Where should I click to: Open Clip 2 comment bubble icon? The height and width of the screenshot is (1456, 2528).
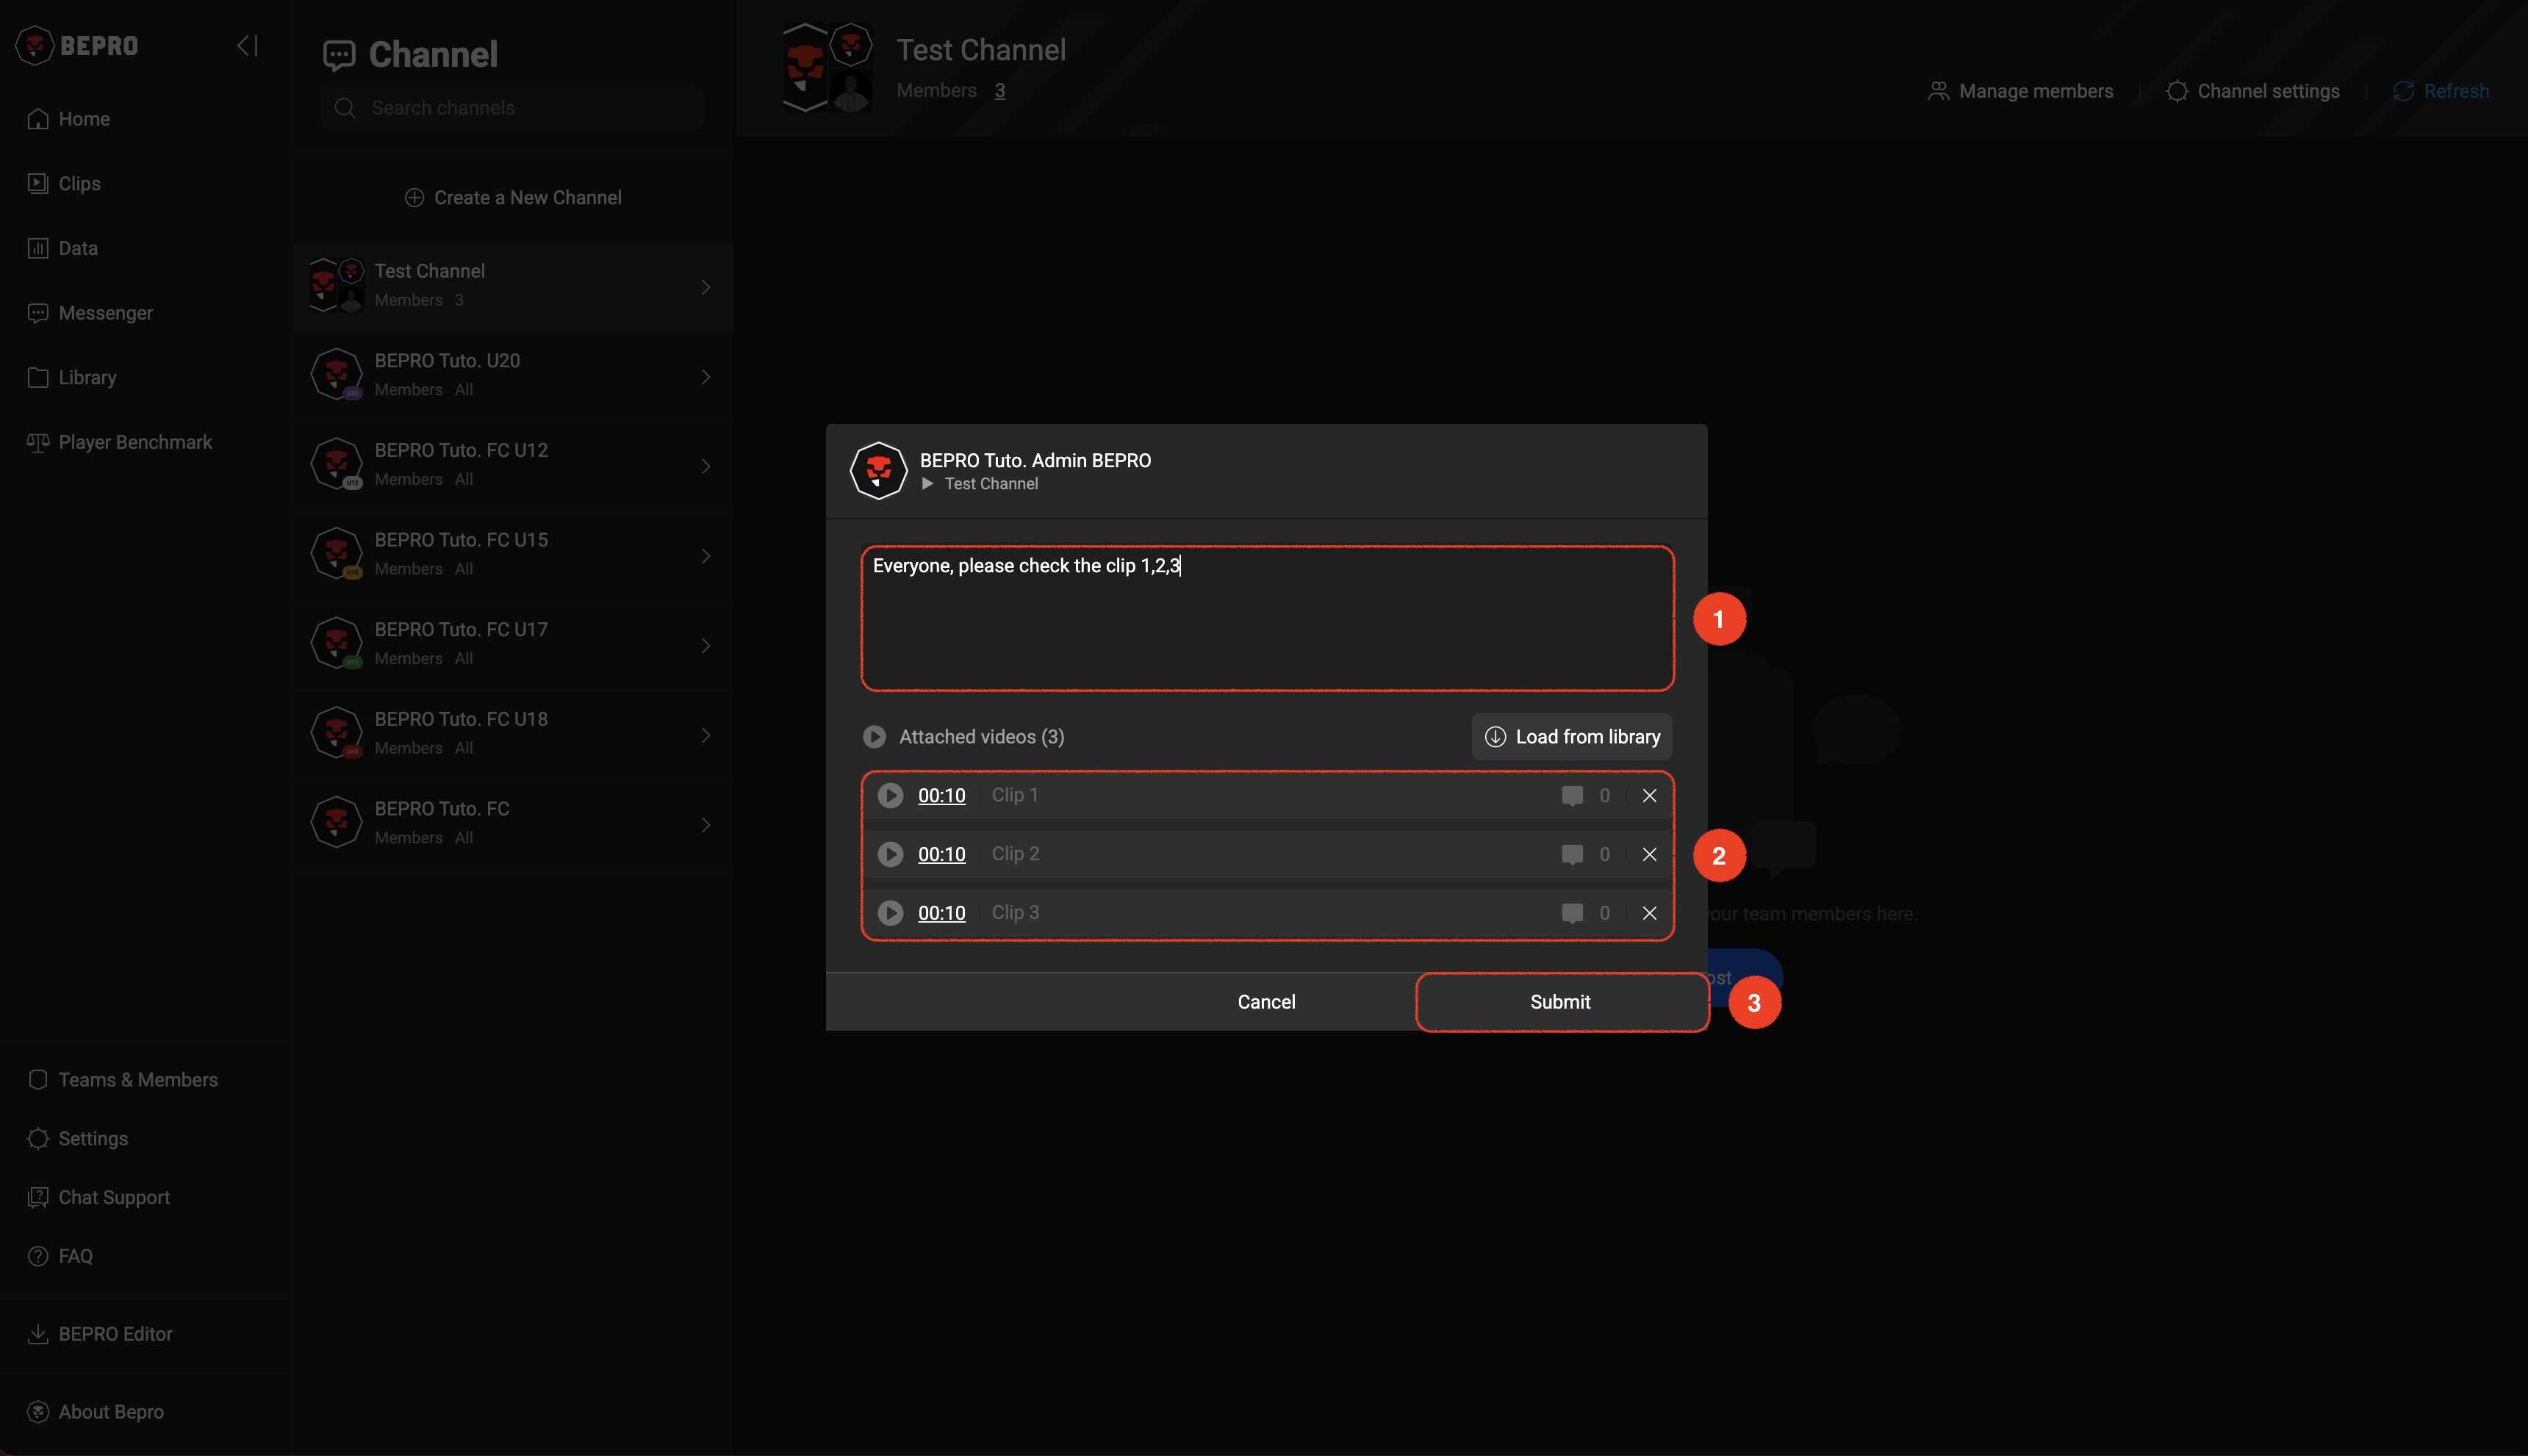tap(1572, 854)
